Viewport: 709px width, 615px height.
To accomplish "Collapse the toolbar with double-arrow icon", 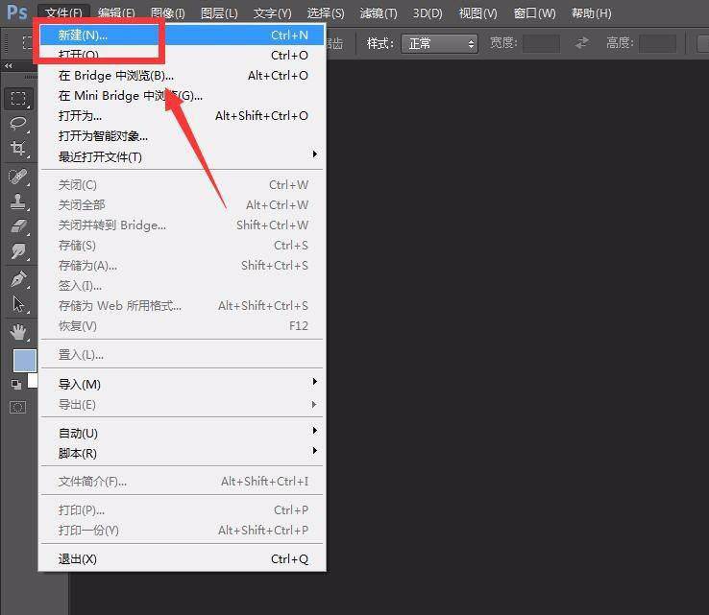I will (9, 66).
